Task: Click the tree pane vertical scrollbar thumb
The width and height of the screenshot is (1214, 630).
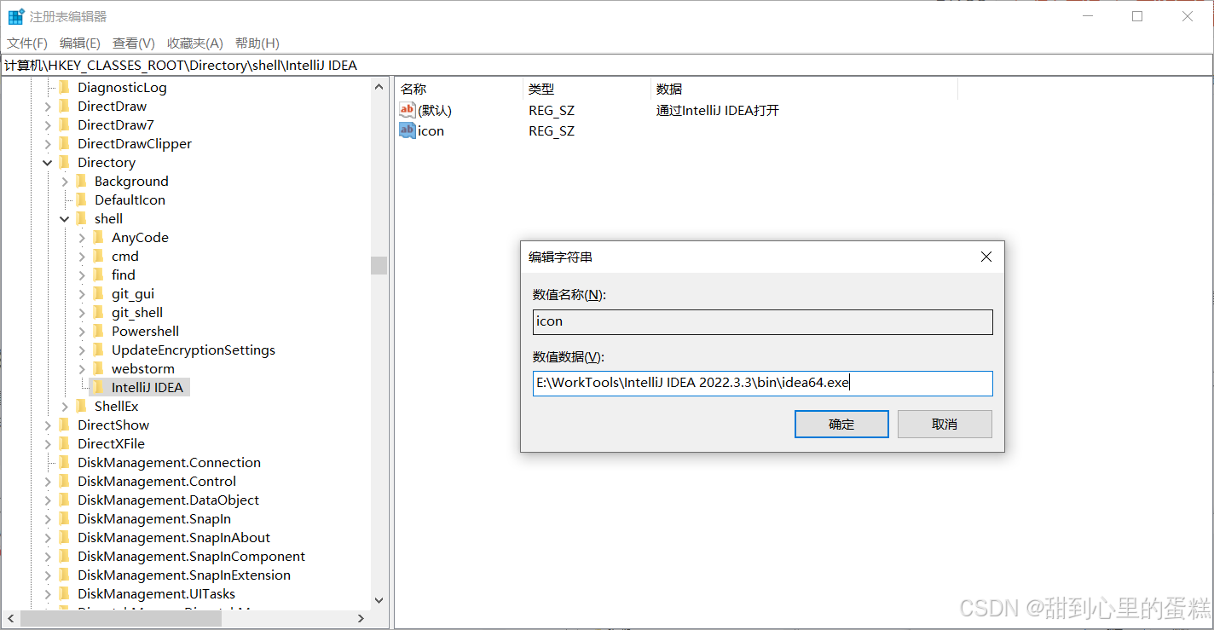Action: click(x=379, y=265)
